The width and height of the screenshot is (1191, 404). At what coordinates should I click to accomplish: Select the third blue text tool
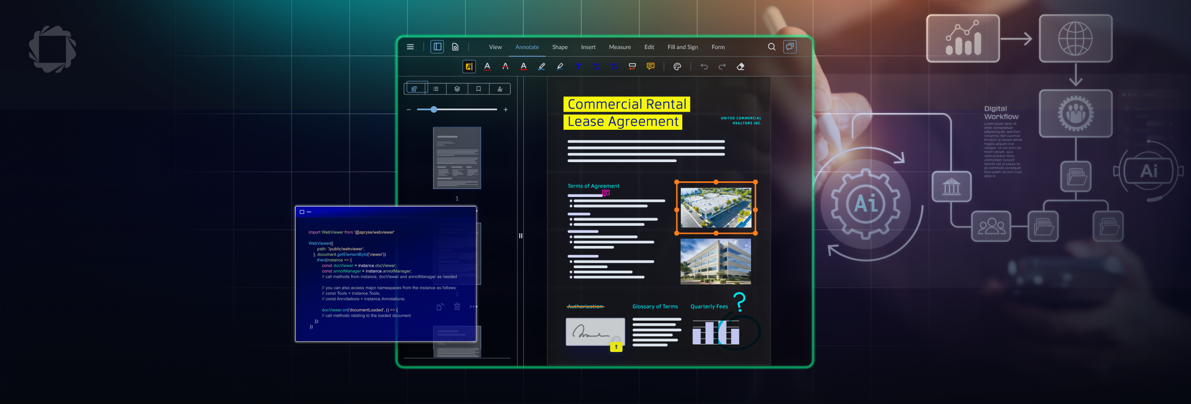pos(614,67)
